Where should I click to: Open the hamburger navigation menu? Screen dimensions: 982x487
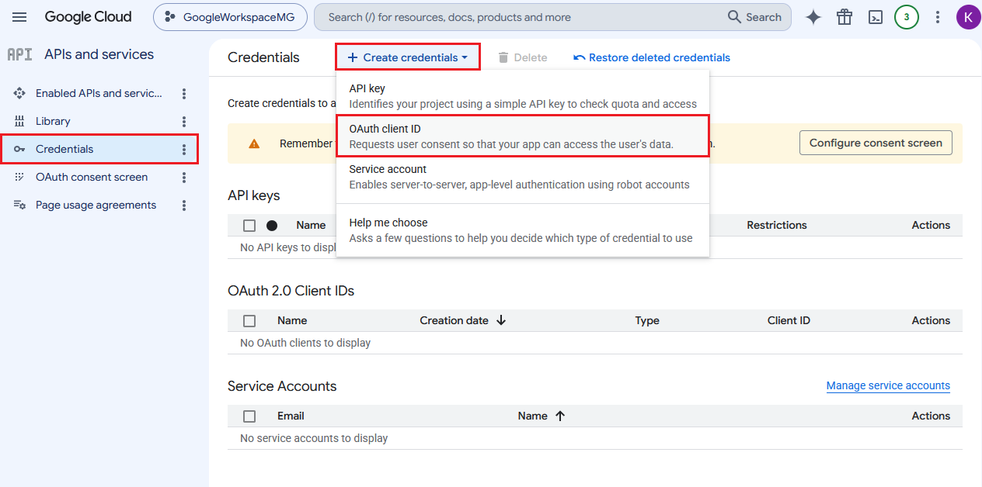[x=19, y=17]
